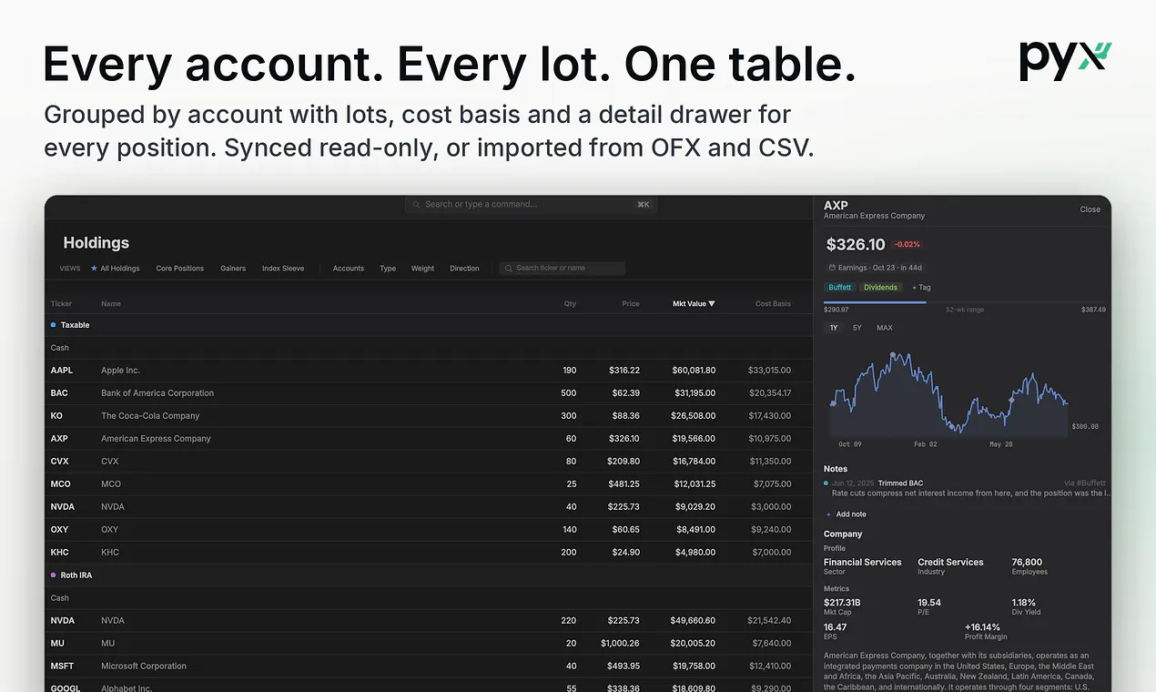Viewport: 1156px width, 692px height.
Task: Switch the chart to 5Y range
Action: 857,328
